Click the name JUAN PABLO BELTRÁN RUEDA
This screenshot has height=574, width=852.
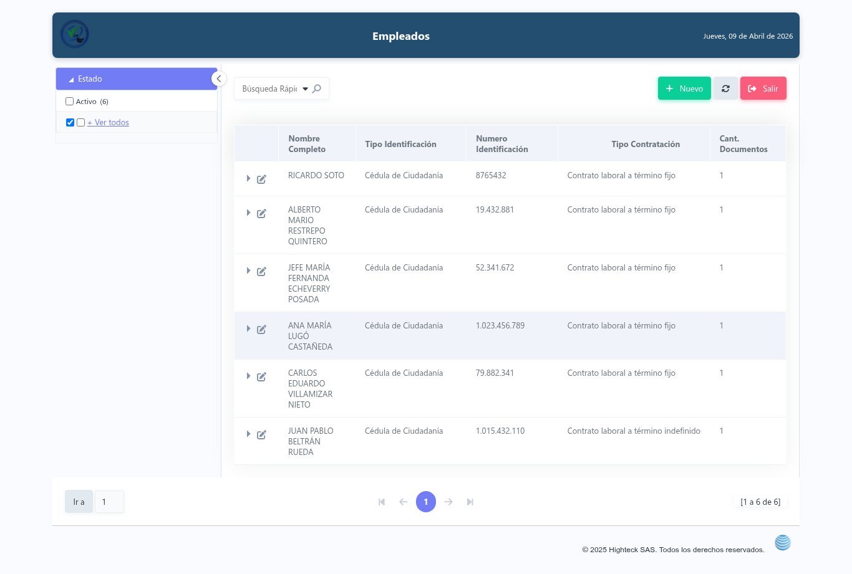click(311, 441)
